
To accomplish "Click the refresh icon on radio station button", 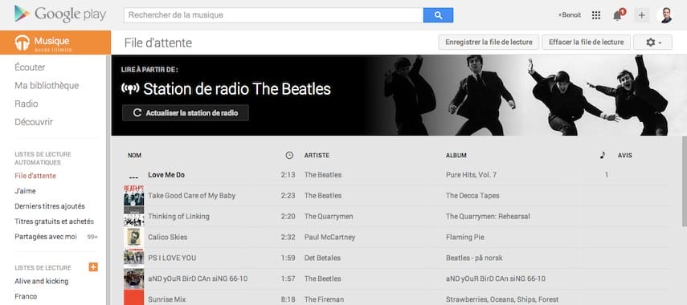I will tap(137, 113).
